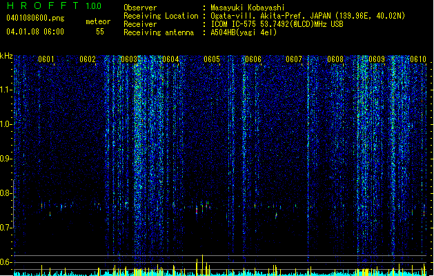Click the 0.6 kHz axis label
Viewport: 434px width, 276px height.
click(x=6, y=262)
